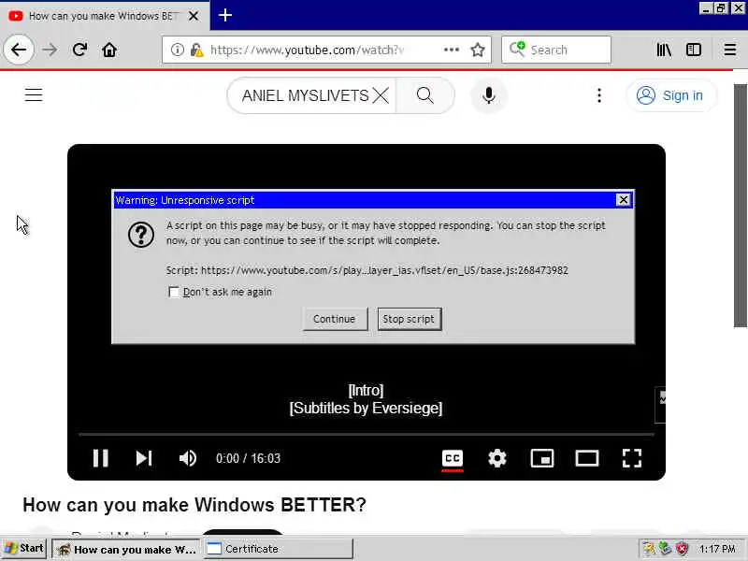This screenshot has height=561, width=748.
Task: Open the page actions three-dot menu
Action: (x=452, y=50)
